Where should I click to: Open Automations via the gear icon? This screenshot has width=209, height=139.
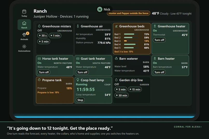[24, 47]
